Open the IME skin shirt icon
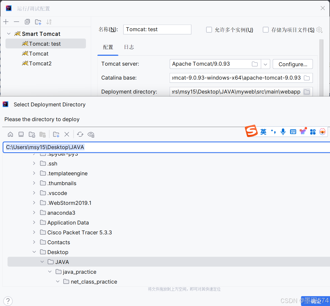Screen dimensions: 330x306 (x=303, y=131)
